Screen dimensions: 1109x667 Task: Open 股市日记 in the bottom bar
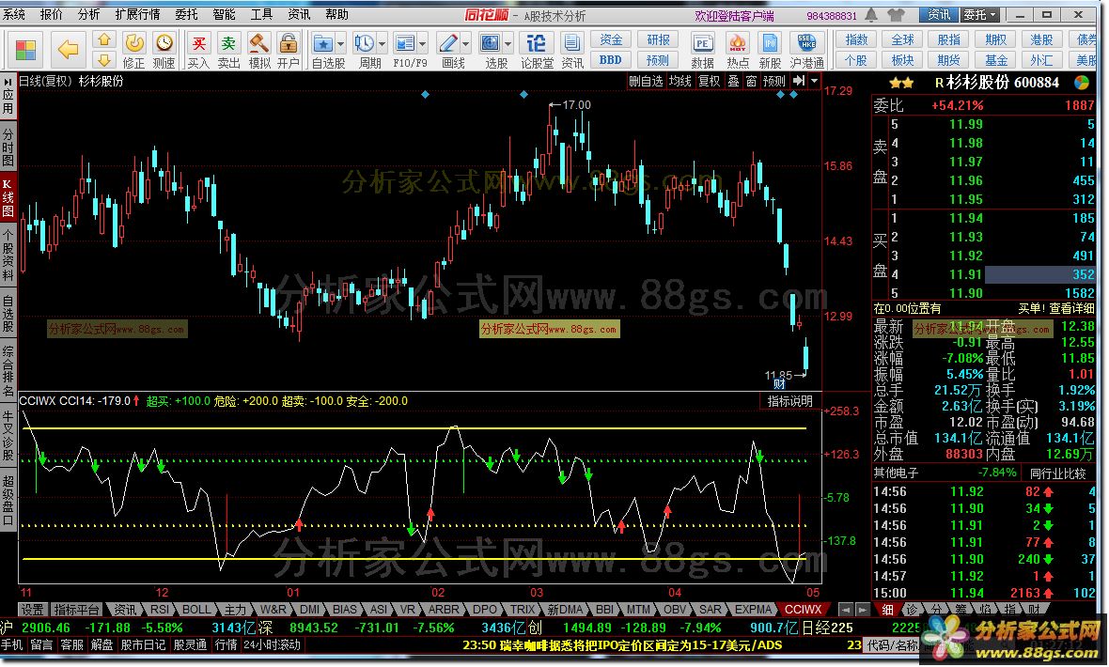[x=143, y=644]
